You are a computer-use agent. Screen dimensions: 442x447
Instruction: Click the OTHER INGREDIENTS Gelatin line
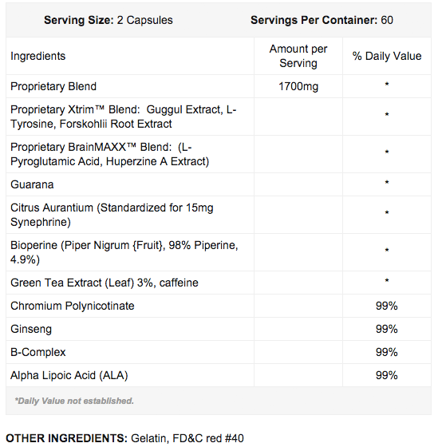click(x=124, y=438)
